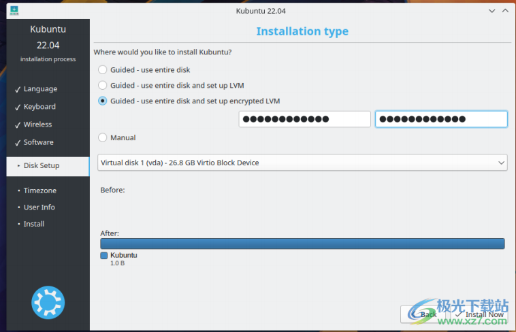Select the Disk Setup step
Viewport: 516px width, 332px height.
(48, 165)
